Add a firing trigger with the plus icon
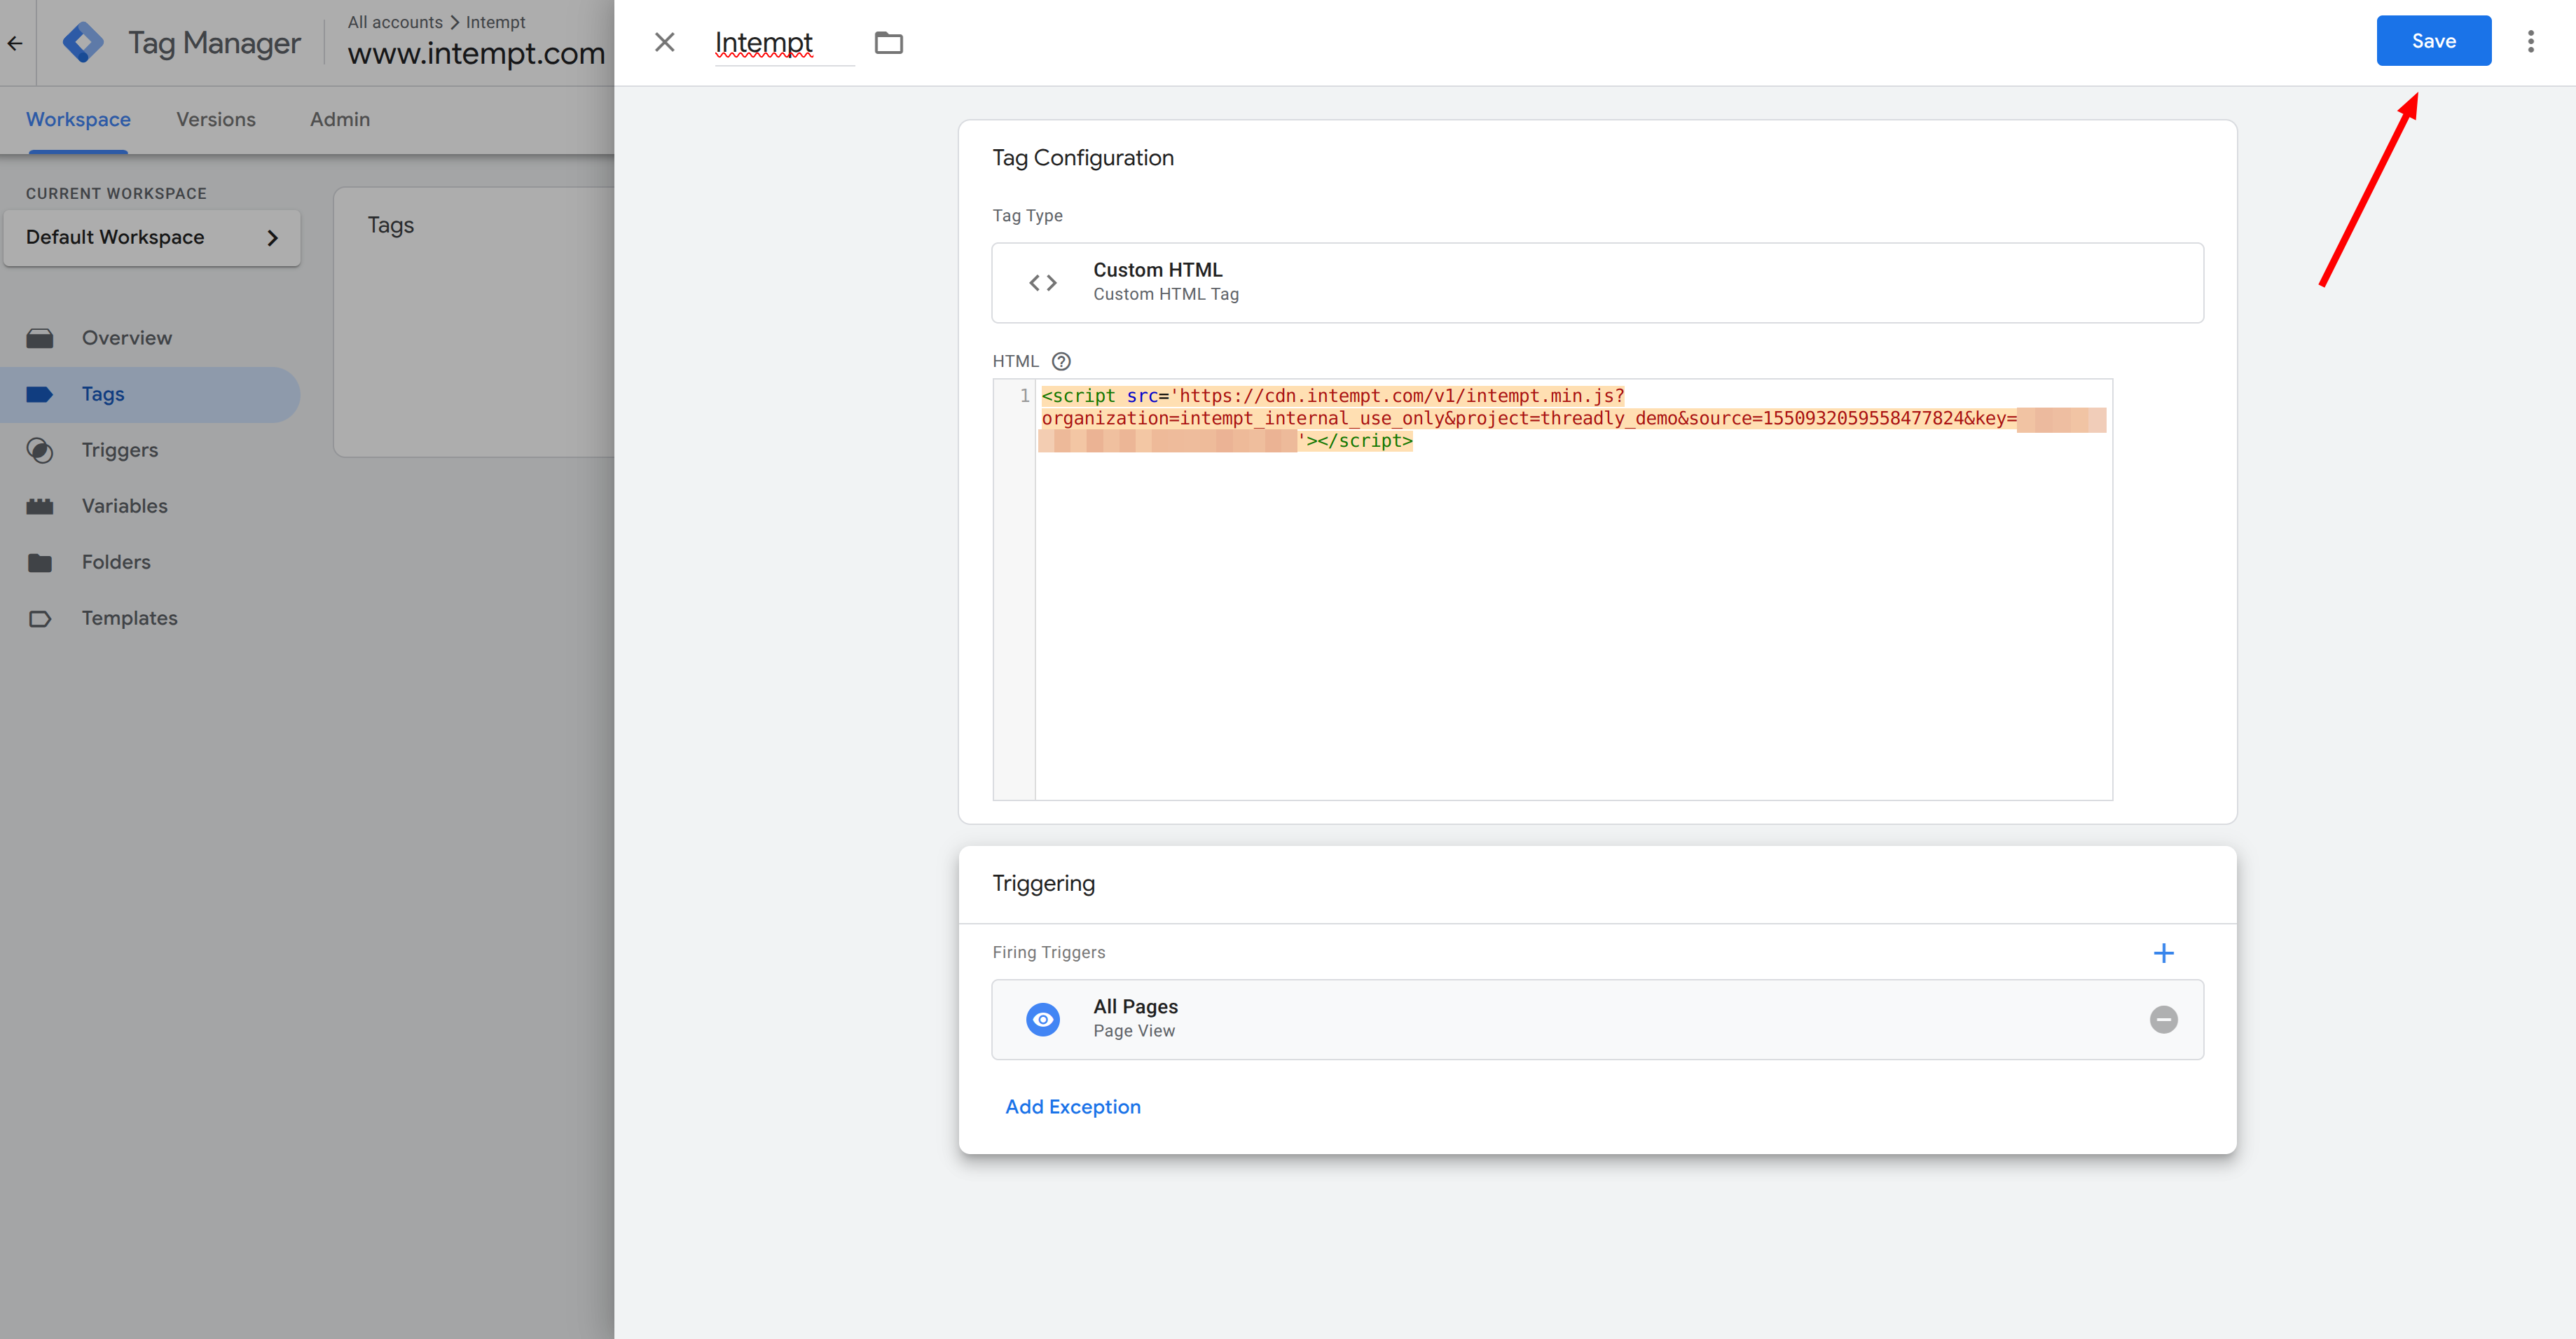This screenshot has width=2576, height=1339. [x=2163, y=953]
